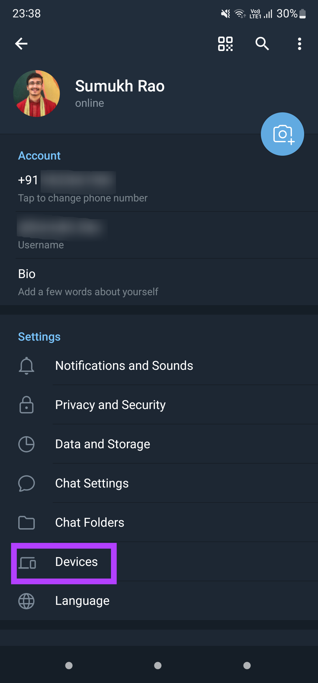Screen dimensions: 318x683
Task: Tap the bell notifications icon
Action: 26,366
